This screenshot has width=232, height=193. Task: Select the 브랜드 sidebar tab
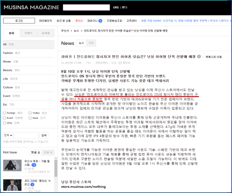[29, 33]
